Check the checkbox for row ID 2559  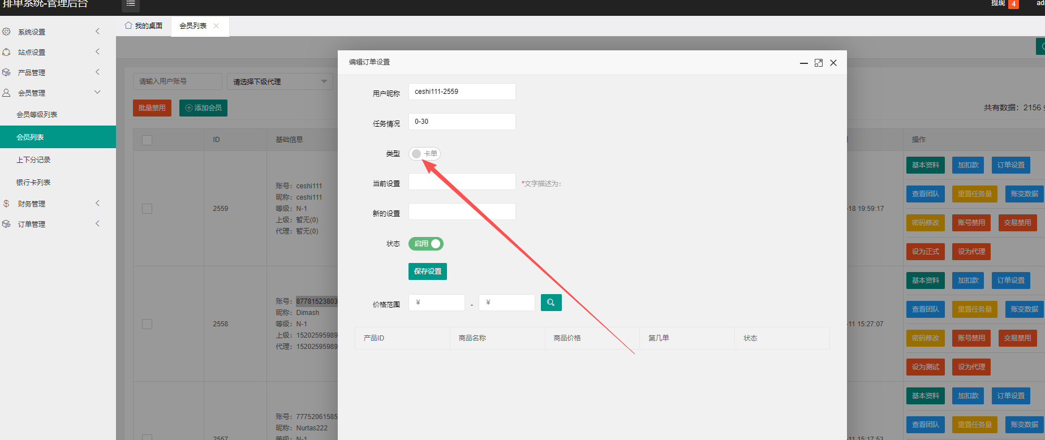(x=147, y=209)
